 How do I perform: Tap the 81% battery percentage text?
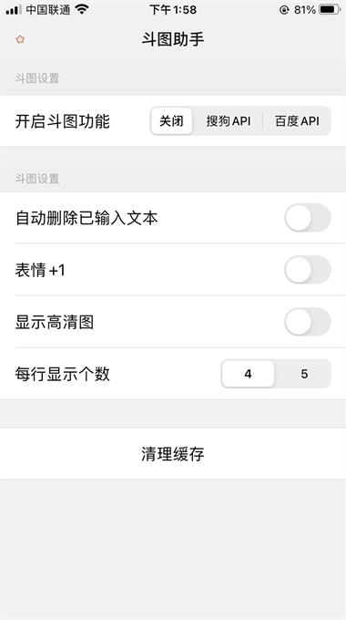[x=304, y=10]
